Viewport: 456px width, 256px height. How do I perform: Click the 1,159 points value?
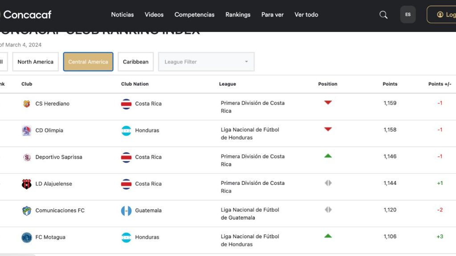click(390, 103)
